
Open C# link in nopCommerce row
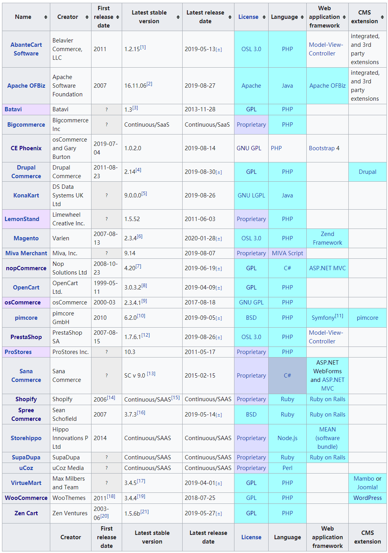tap(287, 268)
